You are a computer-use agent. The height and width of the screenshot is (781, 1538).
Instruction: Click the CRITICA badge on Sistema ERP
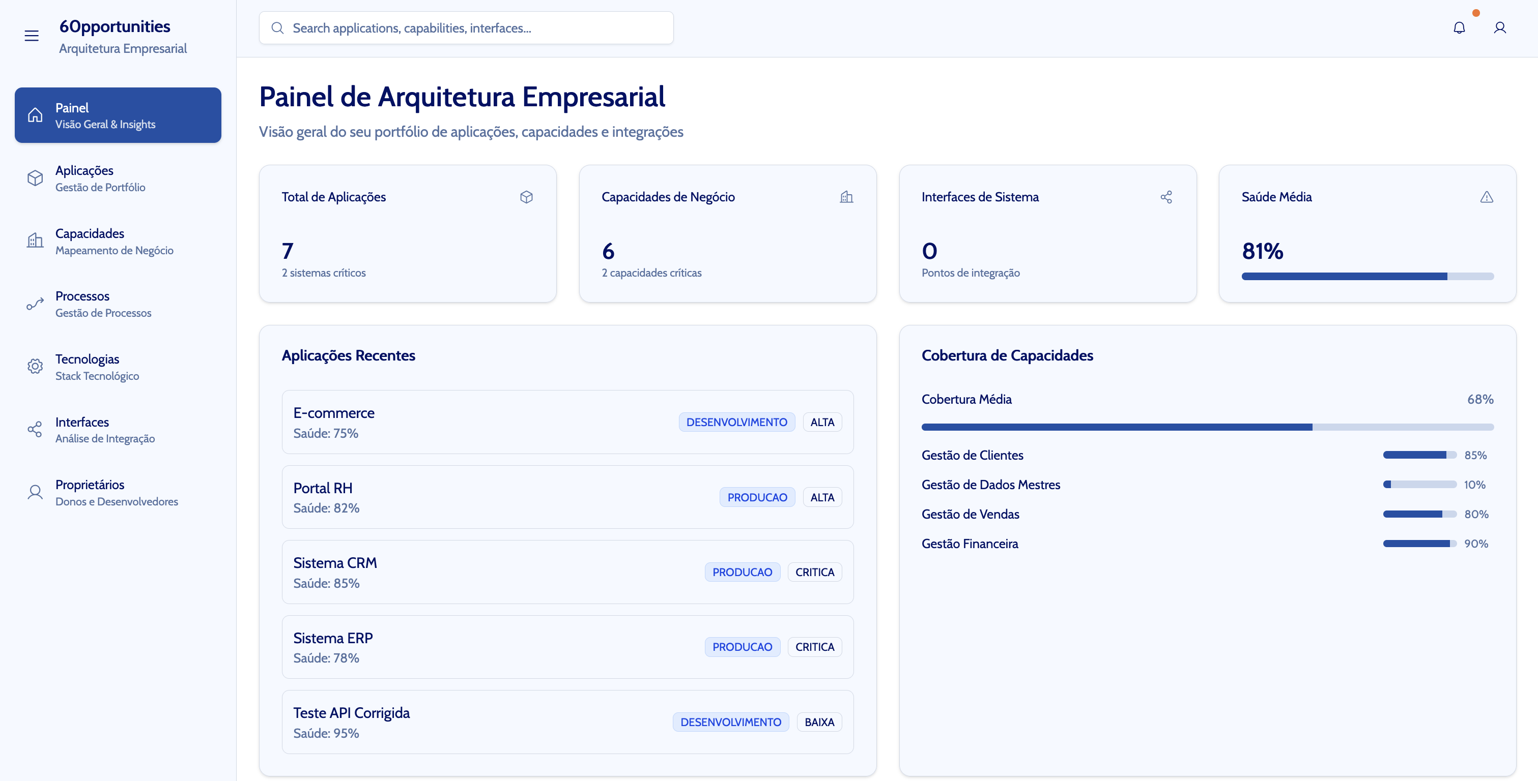pyautogui.click(x=814, y=647)
